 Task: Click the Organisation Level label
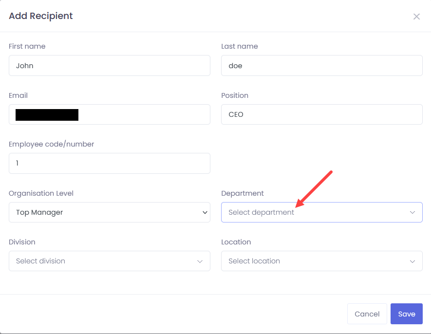pyautogui.click(x=41, y=193)
